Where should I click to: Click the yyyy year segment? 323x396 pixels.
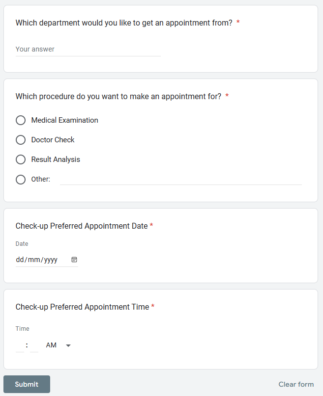click(x=51, y=260)
